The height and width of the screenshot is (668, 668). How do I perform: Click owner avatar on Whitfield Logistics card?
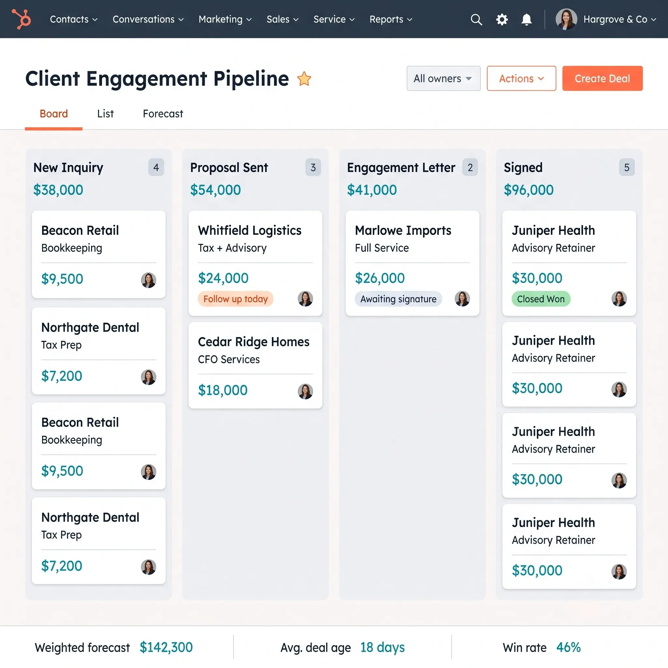click(x=305, y=299)
